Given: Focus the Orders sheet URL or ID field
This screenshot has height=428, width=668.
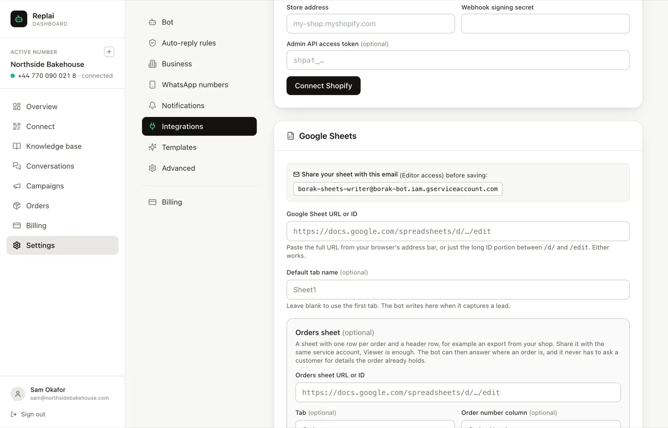Looking at the screenshot, I should coord(458,392).
